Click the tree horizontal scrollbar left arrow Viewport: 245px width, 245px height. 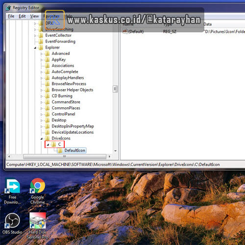pyautogui.click(x=9, y=156)
